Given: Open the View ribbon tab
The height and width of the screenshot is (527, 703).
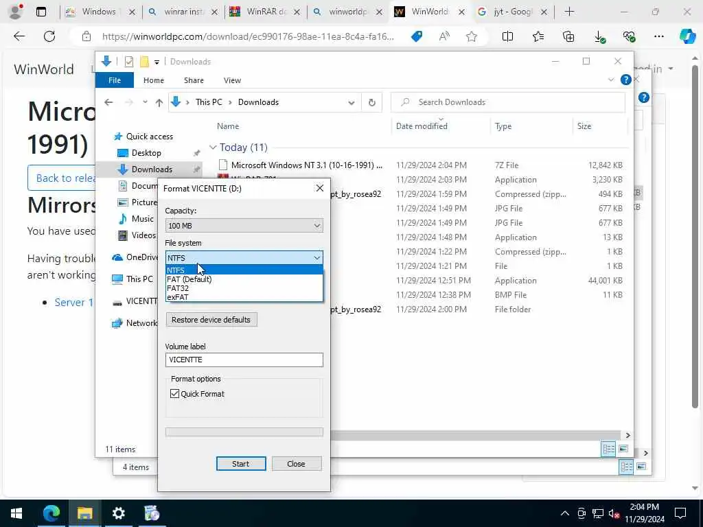Looking at the screenshot, I should [x=232, y=80].
